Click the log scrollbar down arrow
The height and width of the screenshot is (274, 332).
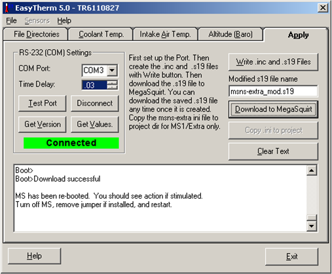pyautogui.click(x=312, y=226)
